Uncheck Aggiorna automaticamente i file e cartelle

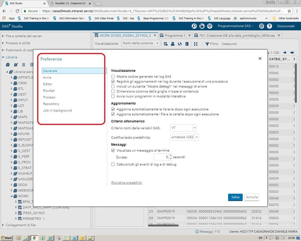(x=113, y=114)
